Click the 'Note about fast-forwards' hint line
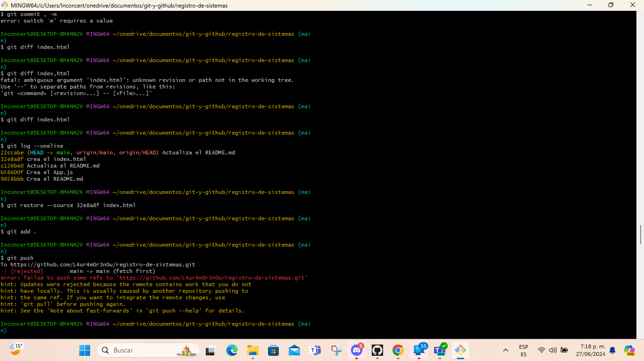 pos(122,311)
